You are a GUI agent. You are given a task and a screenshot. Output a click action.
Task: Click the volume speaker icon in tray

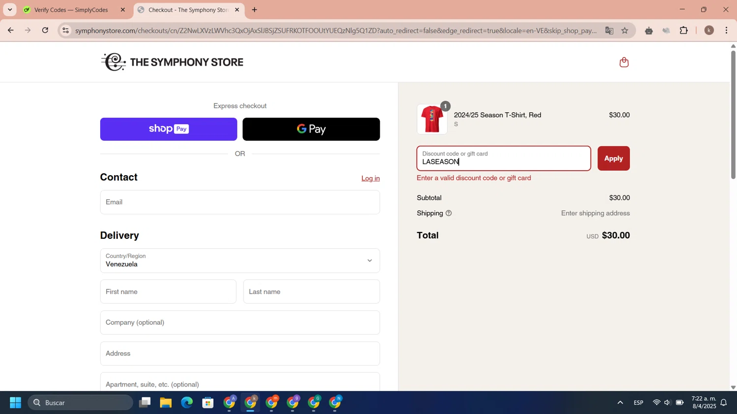(667, 403)
